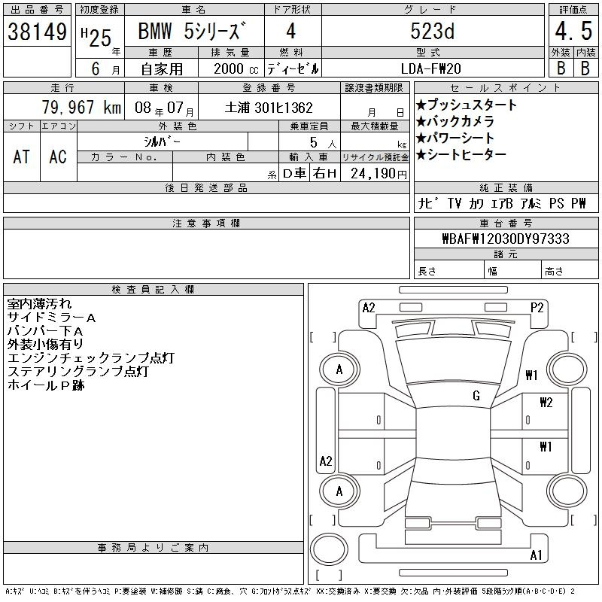This screenshot has width=602, height=602.
Task: Click the grade value 523d
Action: [x=432, y=31]
